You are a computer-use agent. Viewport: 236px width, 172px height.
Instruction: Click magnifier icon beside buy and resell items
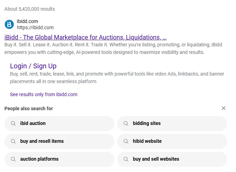[x=13, y=141]
